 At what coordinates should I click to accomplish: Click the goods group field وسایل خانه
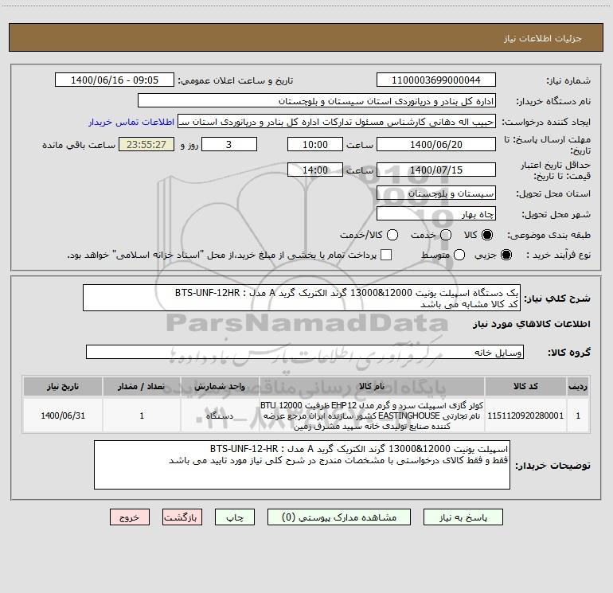(x=305, y=352)
